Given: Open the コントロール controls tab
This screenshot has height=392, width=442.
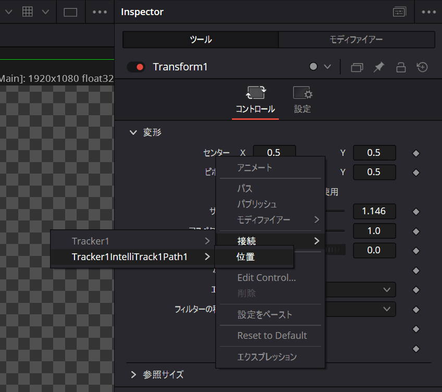Looking at the screenshot, I should pos(255,101).
